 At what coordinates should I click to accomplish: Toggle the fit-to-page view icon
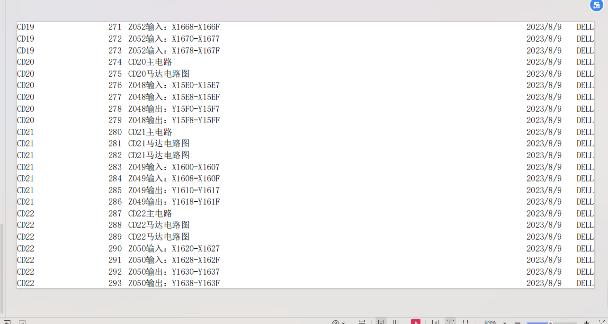(450, 322)
